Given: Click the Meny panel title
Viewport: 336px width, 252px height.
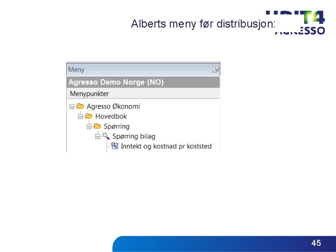Looking at the screenshot, I should pyautogui.click(x=76, y=70).
